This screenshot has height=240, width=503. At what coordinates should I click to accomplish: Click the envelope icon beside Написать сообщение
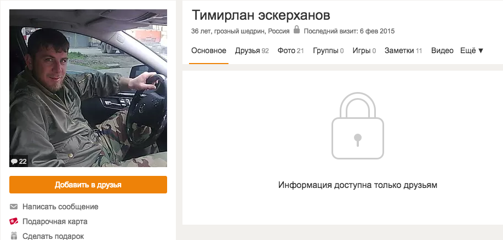pyautogui.click(x=14, y=207)
